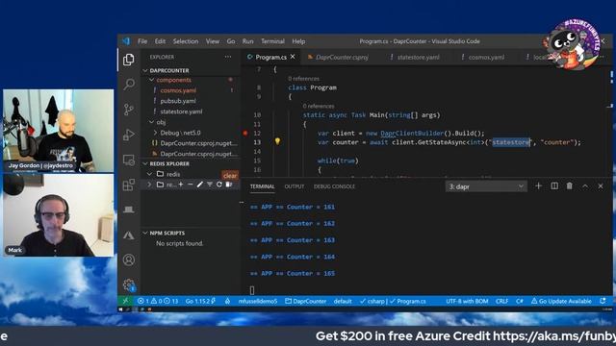Click the C# language mode in status bar
Image resolution: width=616 pixels, height=346 pixels.
tap(520, 301)
